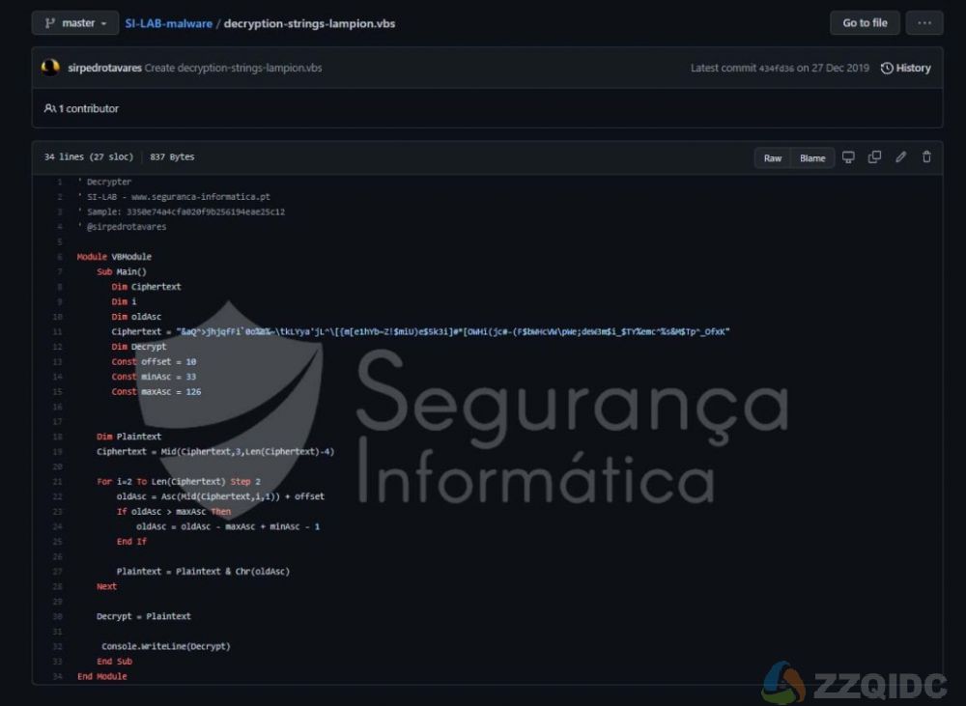Viewport: 966px width, 706px height.
Task: Click the Const maxAsc = 126 line
Action: 156,392
